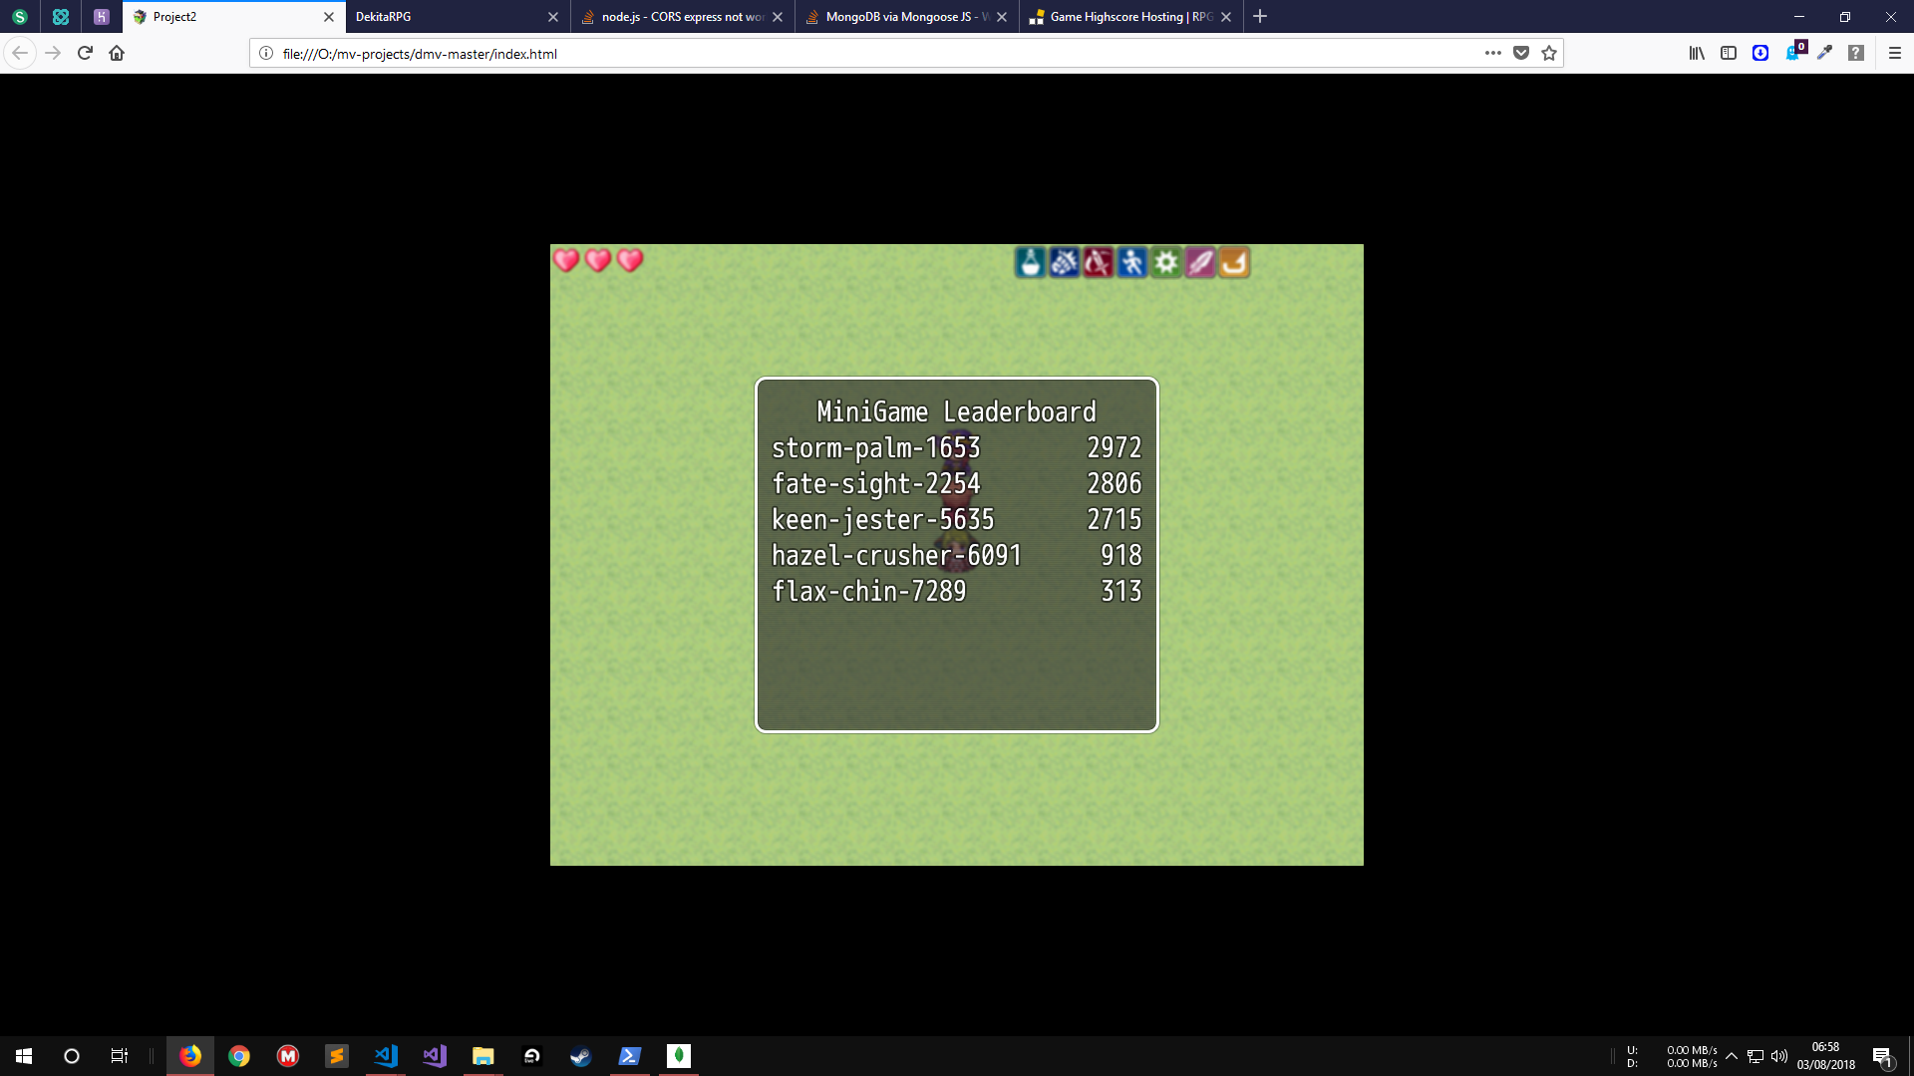Switch to MongoDB via Mongoose tab
This screenshot has width=1914, height=1076.
pos(906,17)
